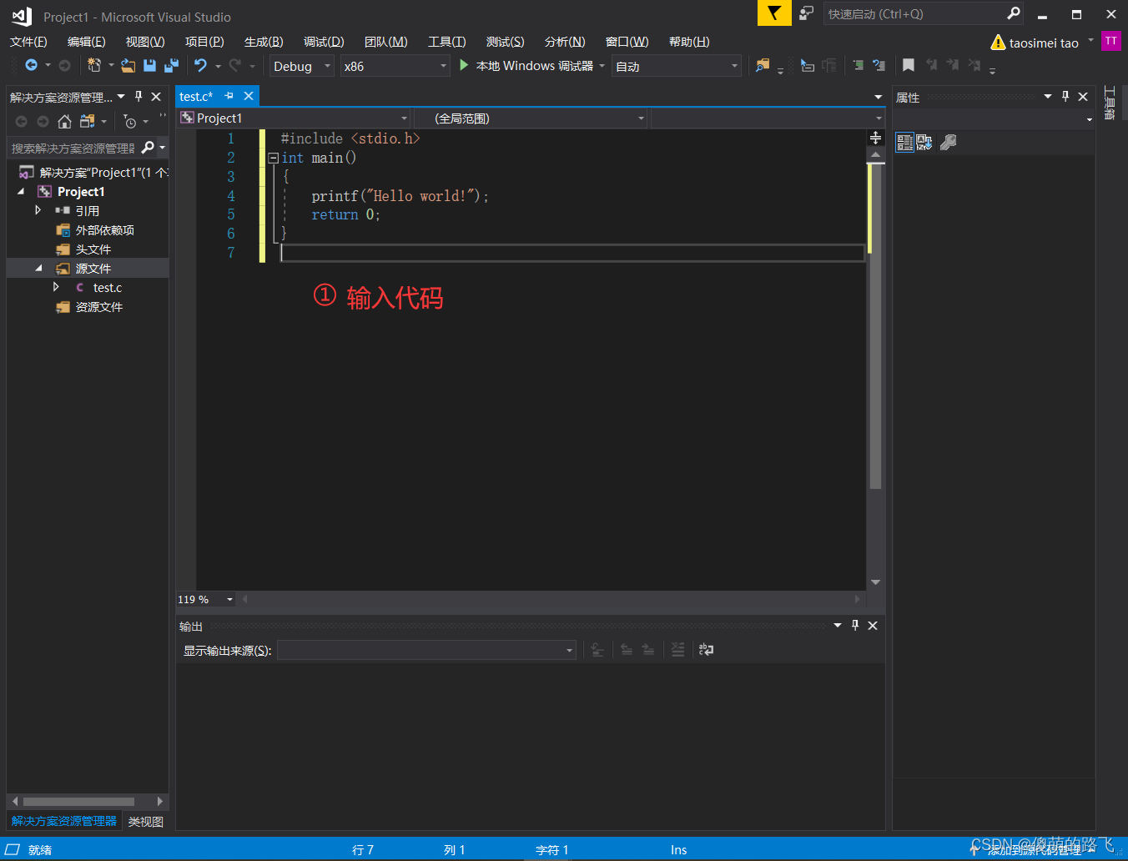Switch to the 类视图 view
This screenshot has height=861, width=1128.
pos(145,821)
